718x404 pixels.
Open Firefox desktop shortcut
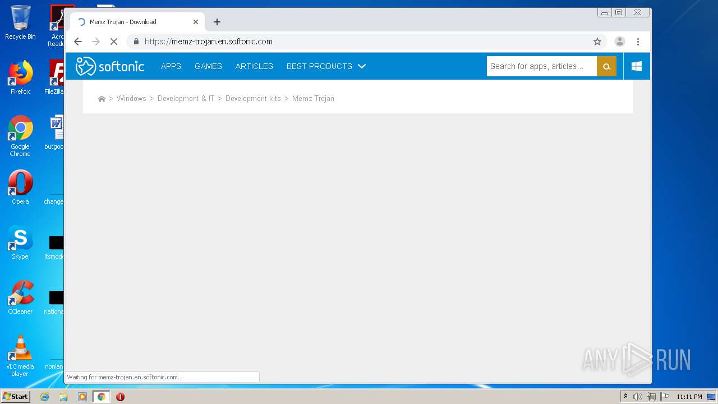coord(20,77)
